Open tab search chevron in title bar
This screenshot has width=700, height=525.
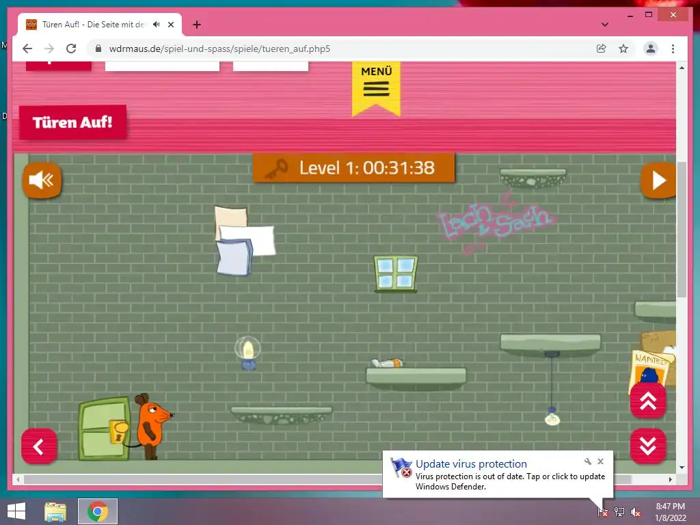coord(605,25)
